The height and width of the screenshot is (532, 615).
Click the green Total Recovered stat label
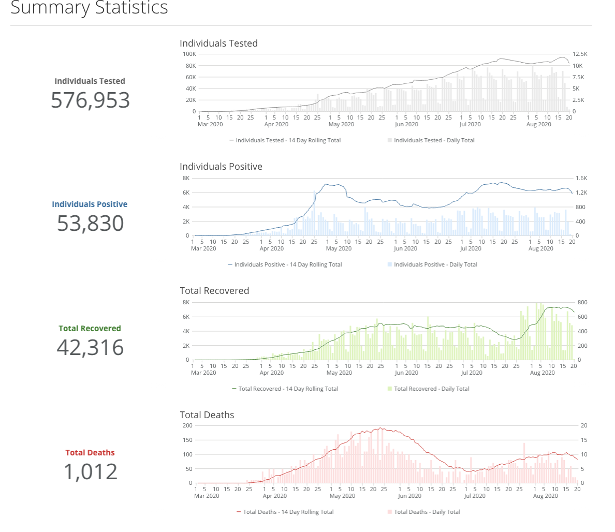coord(90,329)
